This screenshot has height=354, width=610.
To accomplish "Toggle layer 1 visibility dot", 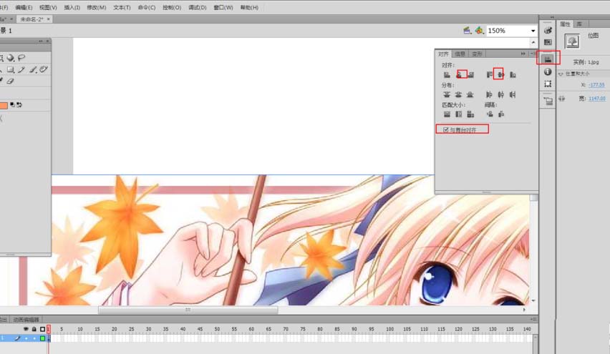I will click(26, 338).
